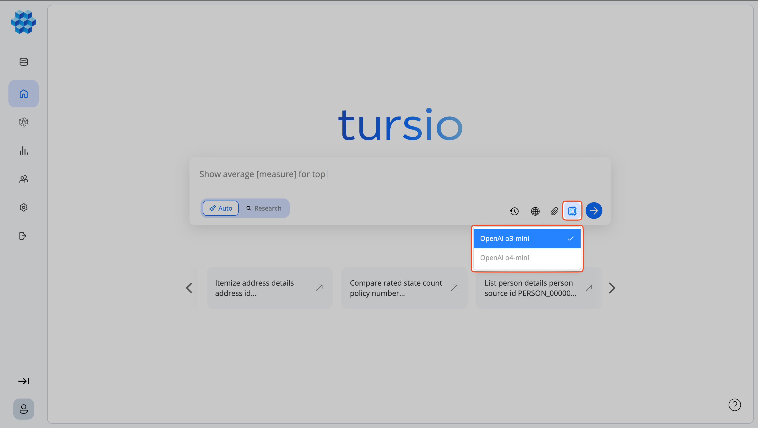Switch to Research mode
The image size is (758, 428).
pyautogui.click(x=264, y=208)
